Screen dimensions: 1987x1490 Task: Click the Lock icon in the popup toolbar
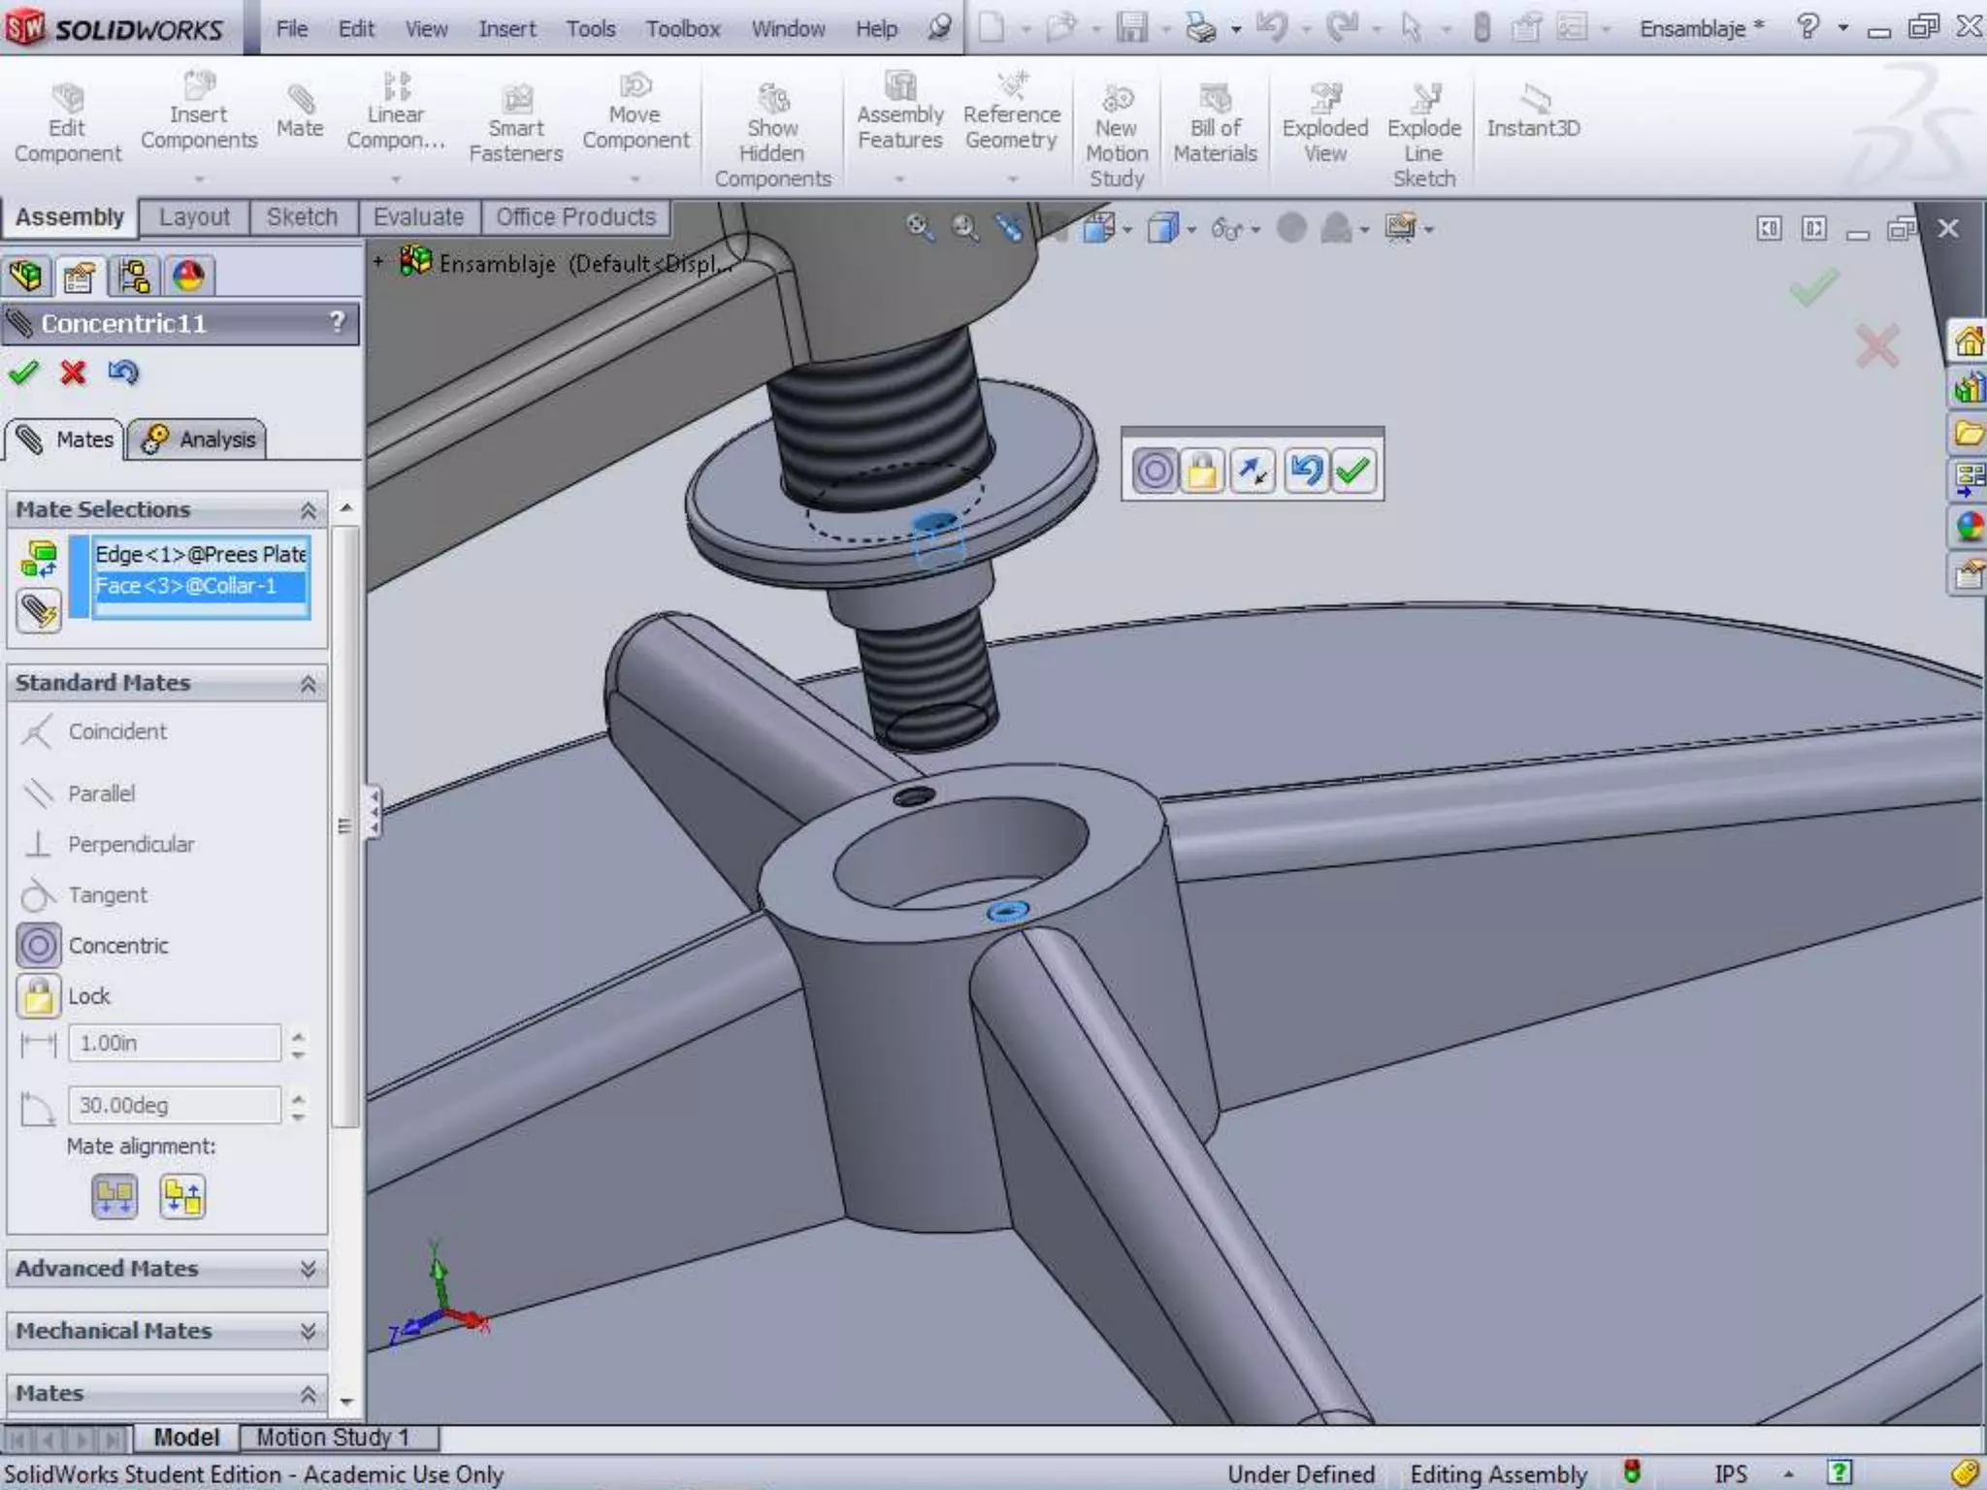click(1202, 471)
